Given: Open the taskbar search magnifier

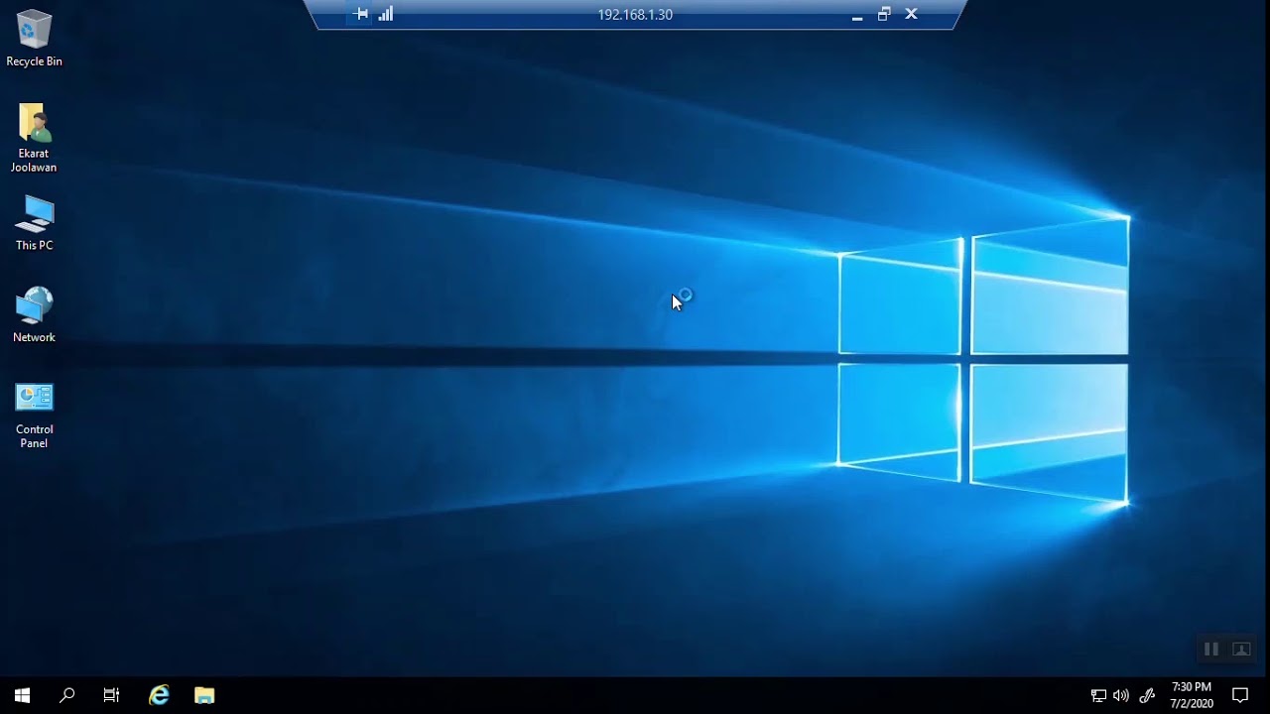Looking at the screenshot, I should click(x=66, y=696).
